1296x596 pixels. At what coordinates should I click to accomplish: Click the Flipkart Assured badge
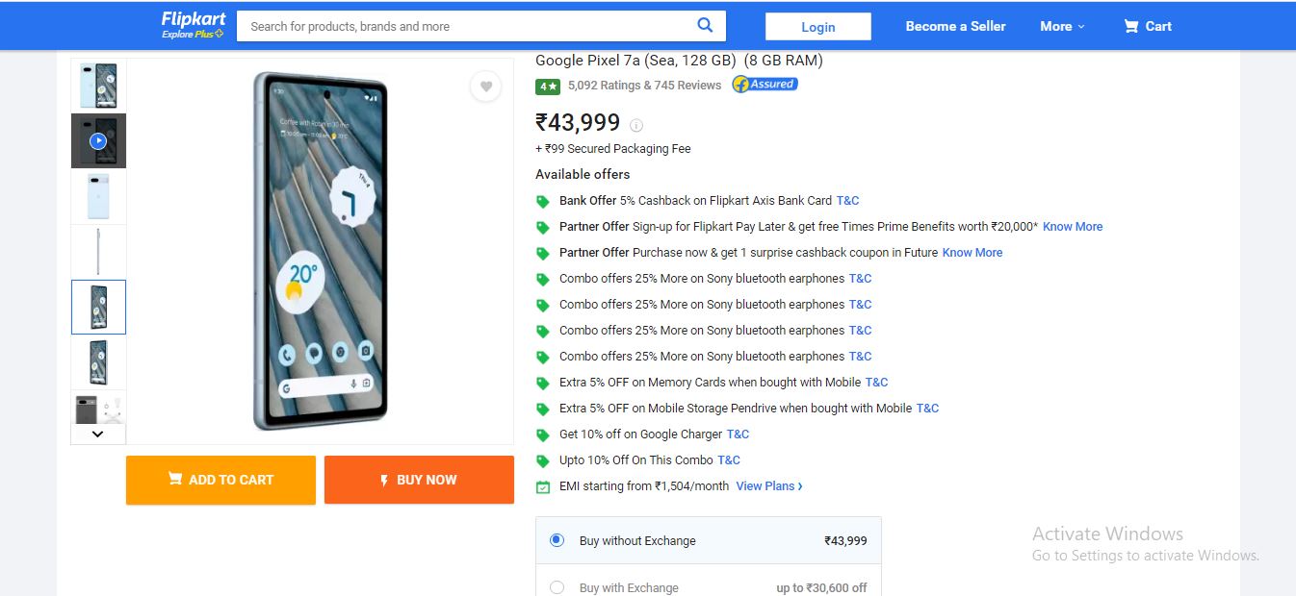[x=765, y=85]
